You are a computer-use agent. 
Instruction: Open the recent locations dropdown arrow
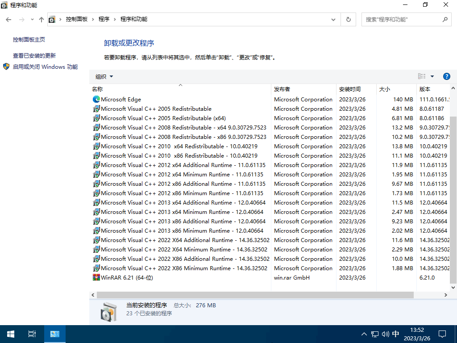32,19
